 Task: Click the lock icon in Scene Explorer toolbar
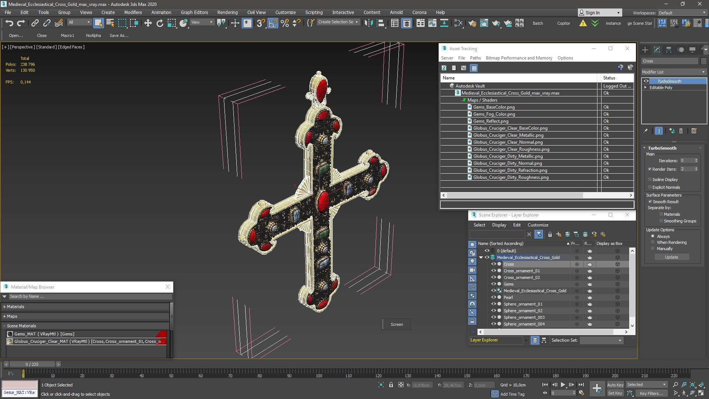click(550, 234)
